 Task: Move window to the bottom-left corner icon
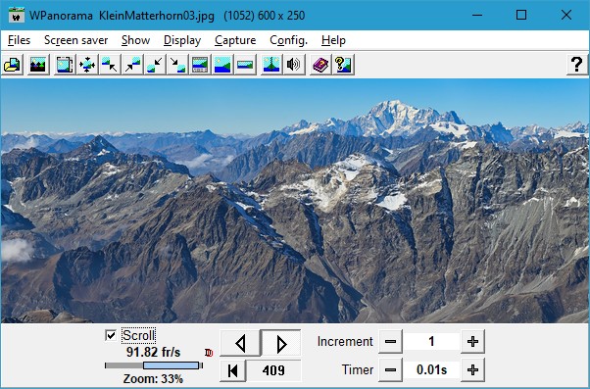click(155, 65)
